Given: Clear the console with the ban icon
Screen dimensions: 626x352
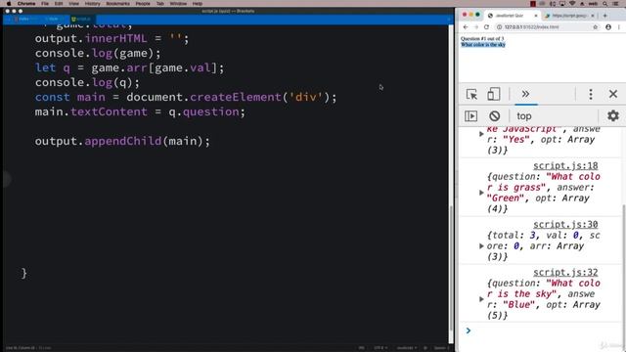Looking at the screenshot, I should (494, 116).
